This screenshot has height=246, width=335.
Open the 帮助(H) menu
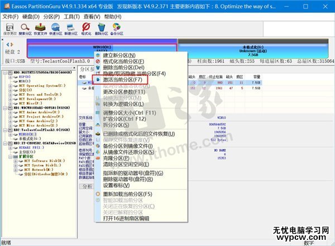(x=113, y=17)
